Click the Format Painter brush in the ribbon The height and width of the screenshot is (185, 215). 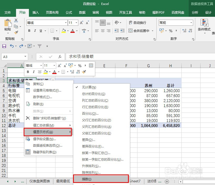click(x=16, y=32)
